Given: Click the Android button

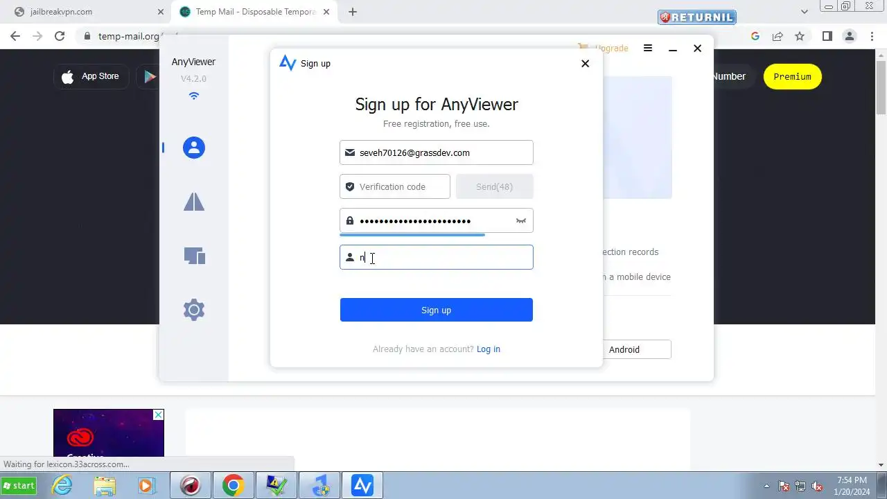Looking at the screenshot, I should pos(635,349).
